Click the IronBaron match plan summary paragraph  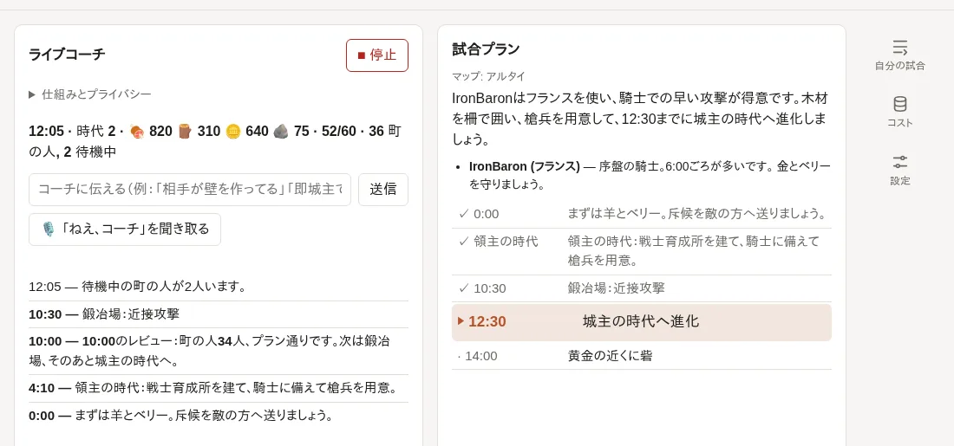640,119
